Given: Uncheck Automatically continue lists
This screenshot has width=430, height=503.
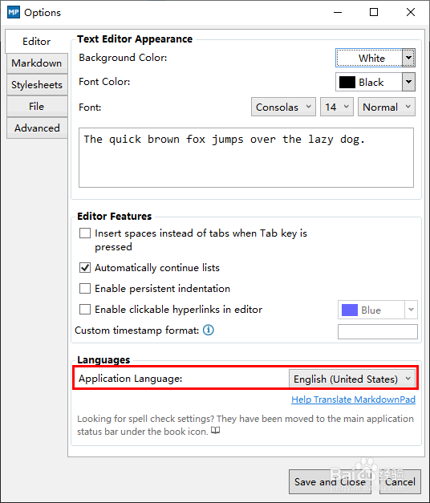Looking at the screenshot, I should 85,267.
